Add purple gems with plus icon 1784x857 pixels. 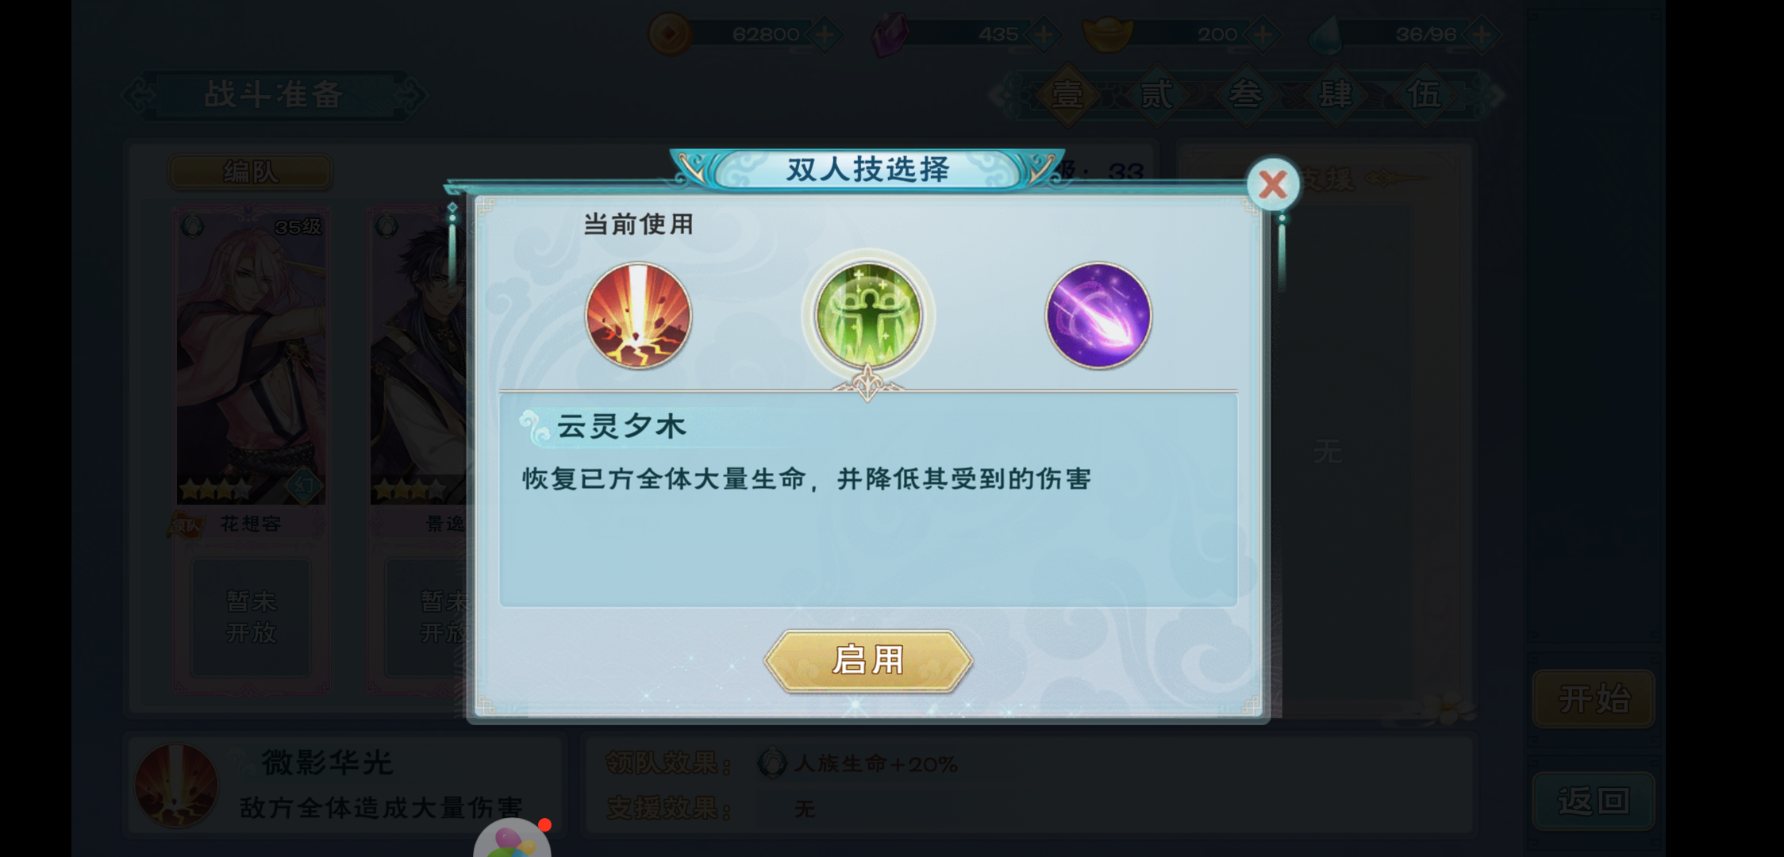1044,34
